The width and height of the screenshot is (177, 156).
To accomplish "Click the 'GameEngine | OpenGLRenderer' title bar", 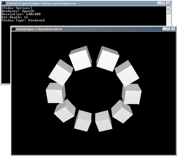I will coord(94,29).
